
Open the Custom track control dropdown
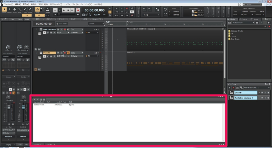pos(96,24)
